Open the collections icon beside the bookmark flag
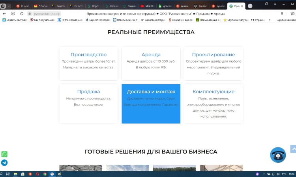This screenshot has width=296, height=177. coord(292,13)
